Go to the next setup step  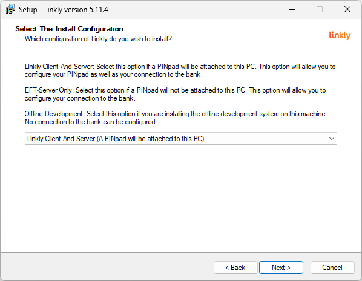[x=281, y=268]
